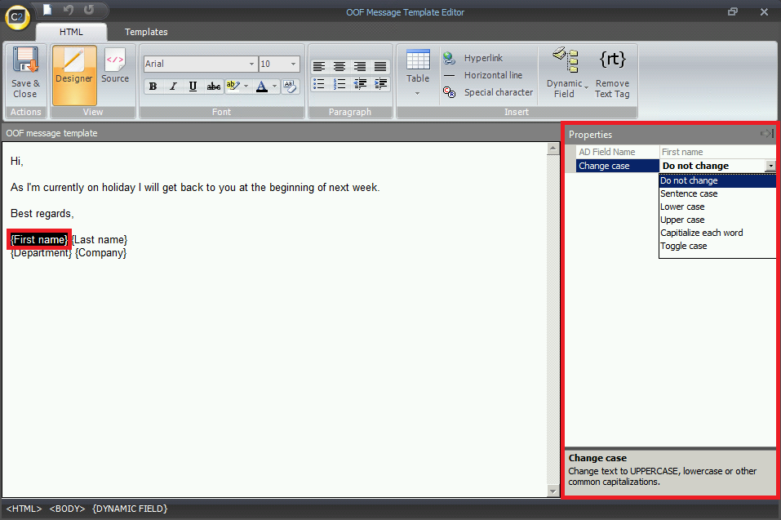Click the C2 application menu button
Image resolution: width=781 pixels, height=520 pixels.
click(17, 17)
